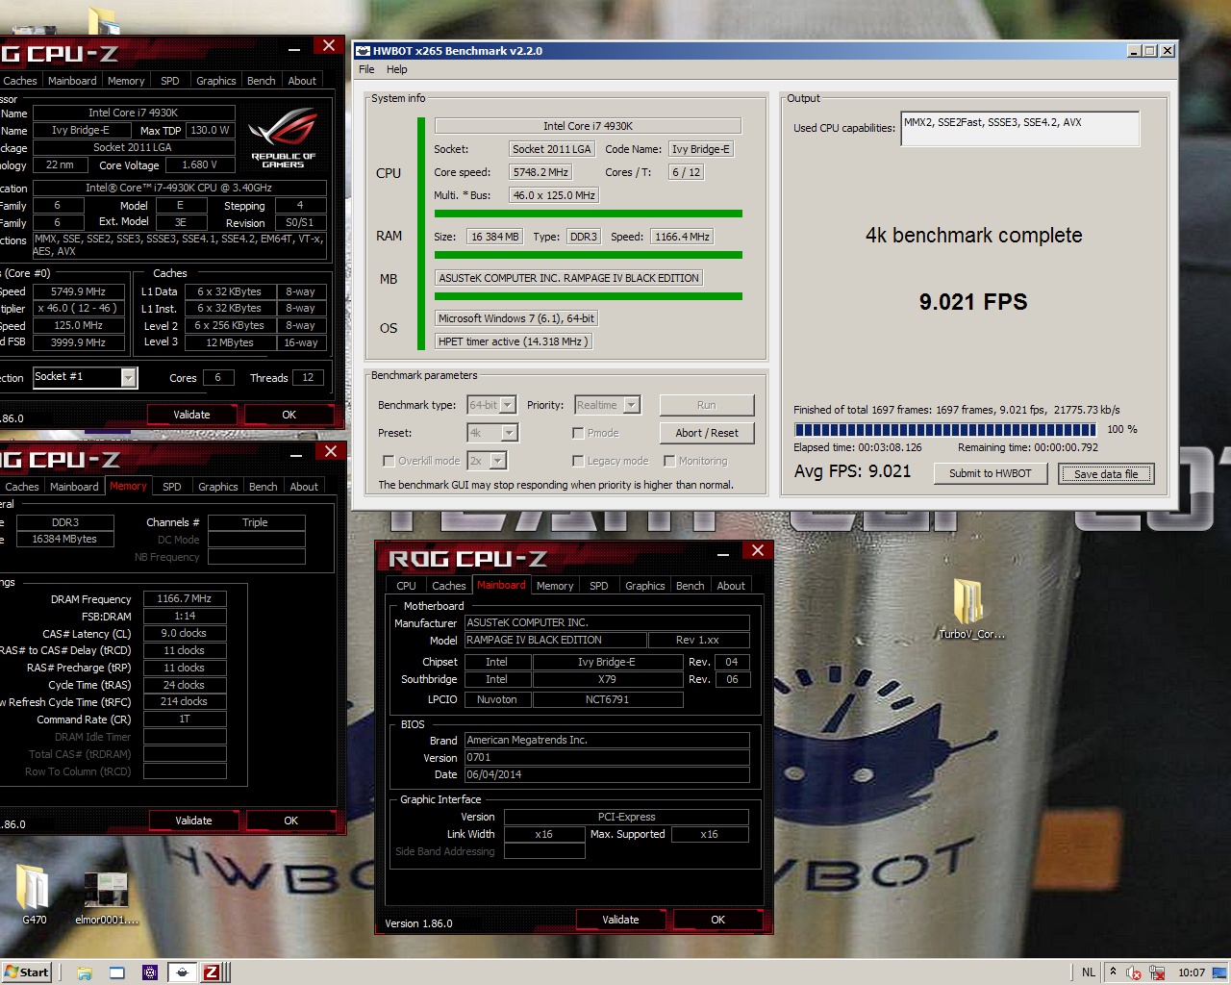Click the blank window taskbar icon

[x=117, y=972]
